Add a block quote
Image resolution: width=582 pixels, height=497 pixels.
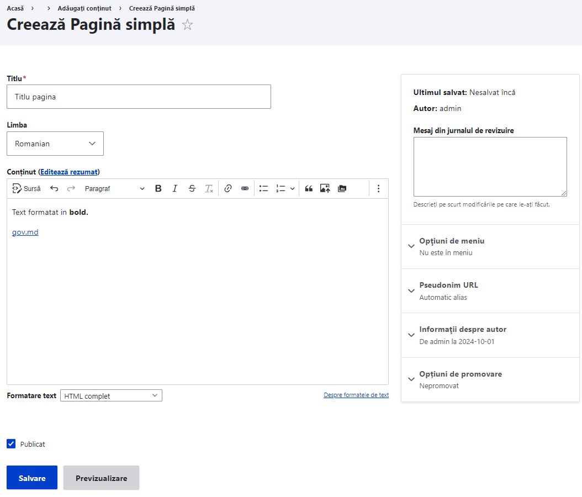(x=309, y=188)
